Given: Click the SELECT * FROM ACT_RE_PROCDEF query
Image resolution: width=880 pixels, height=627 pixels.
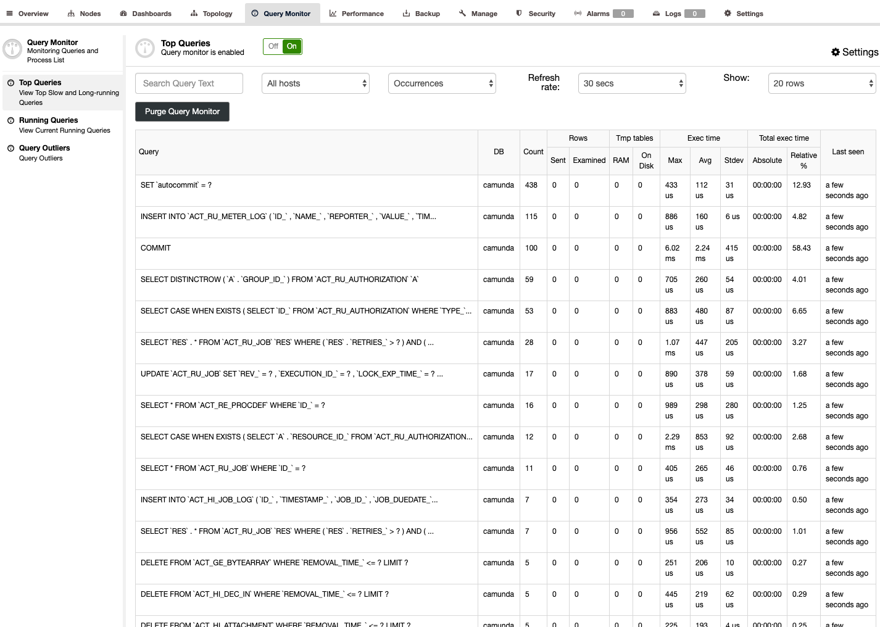Looking at the screenshot, I should 233,405.
